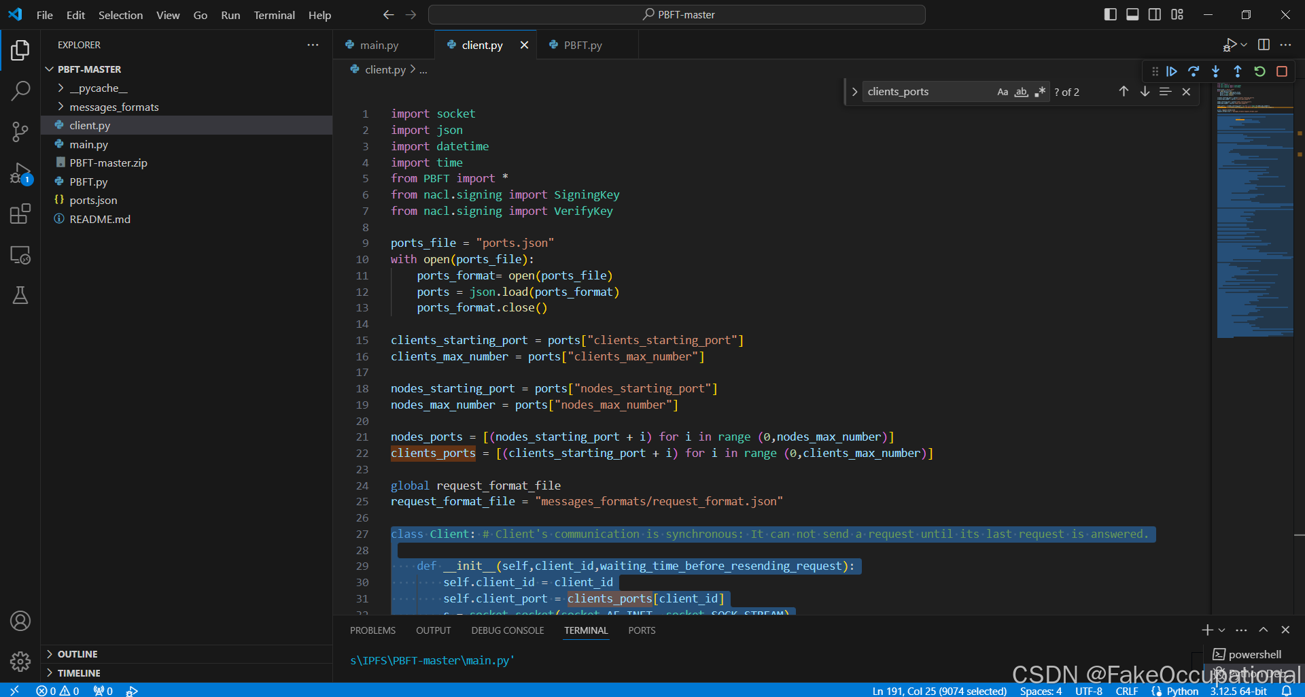Navigate forward with the arrow
This screenshot has width=1305, height=697.
[411, 15]
